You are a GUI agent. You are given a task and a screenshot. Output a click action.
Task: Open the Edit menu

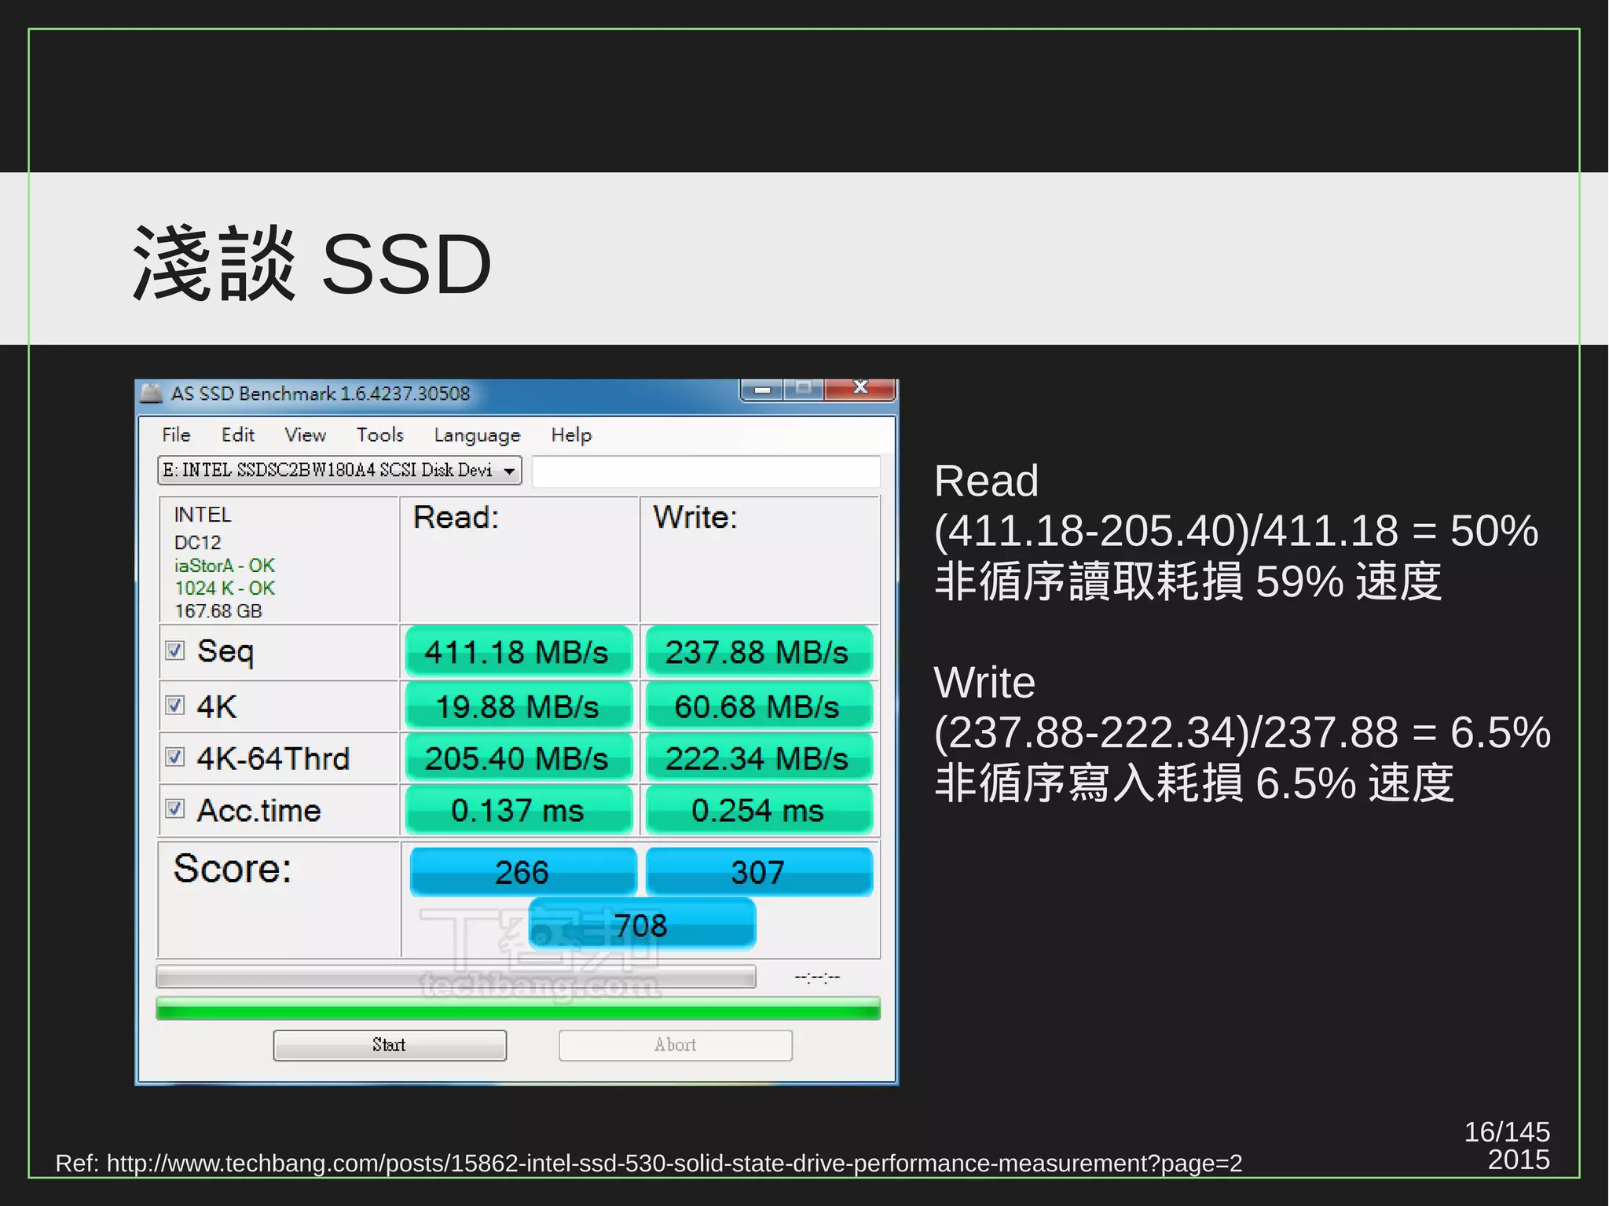pyautogui.click(x=237, y=434)
